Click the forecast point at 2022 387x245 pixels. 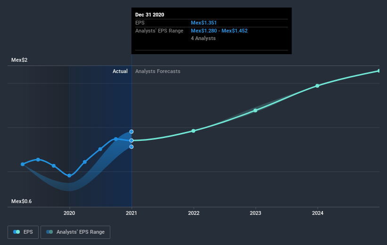(x=193, y=131)
